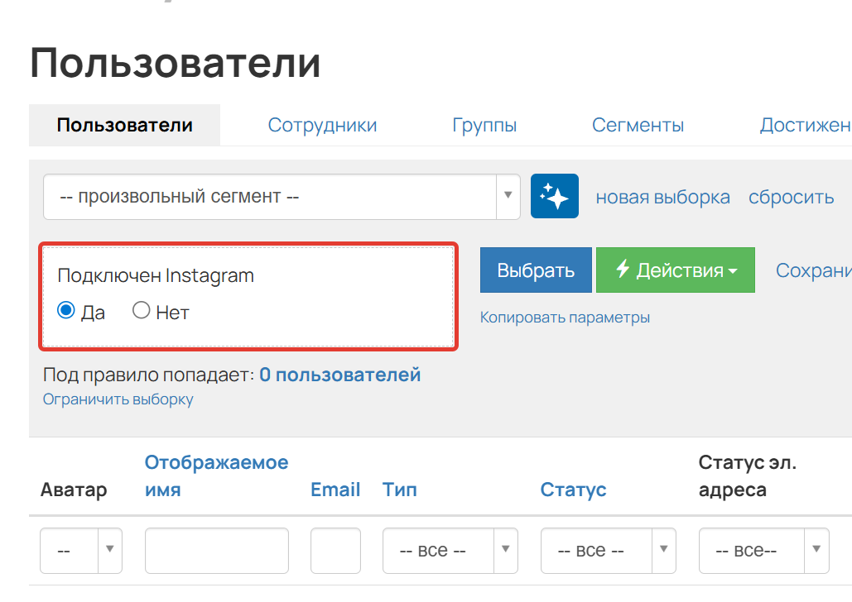
Task: Switch to the Пользователи tab
Action: point(124,125)
